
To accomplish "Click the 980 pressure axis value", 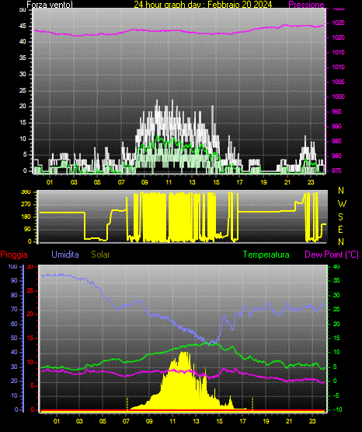I will (336, 156).
